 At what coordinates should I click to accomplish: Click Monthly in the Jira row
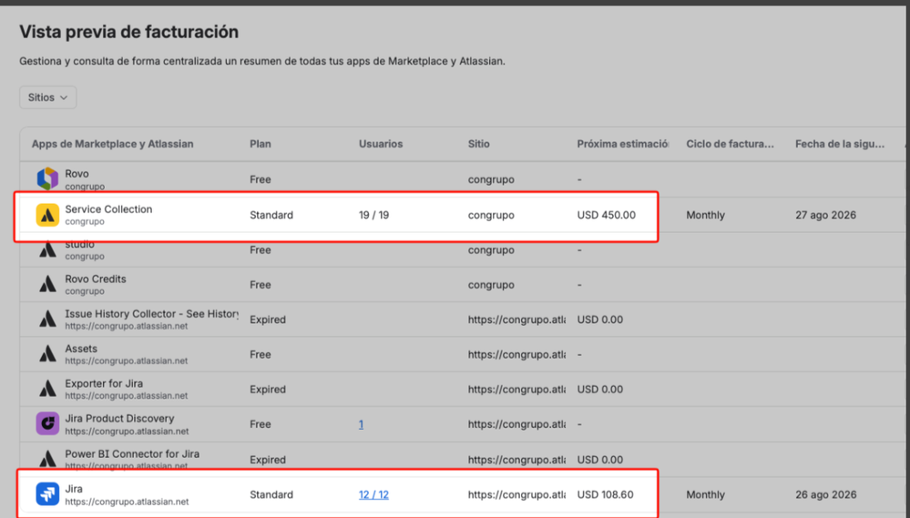[x=706, y=495]
